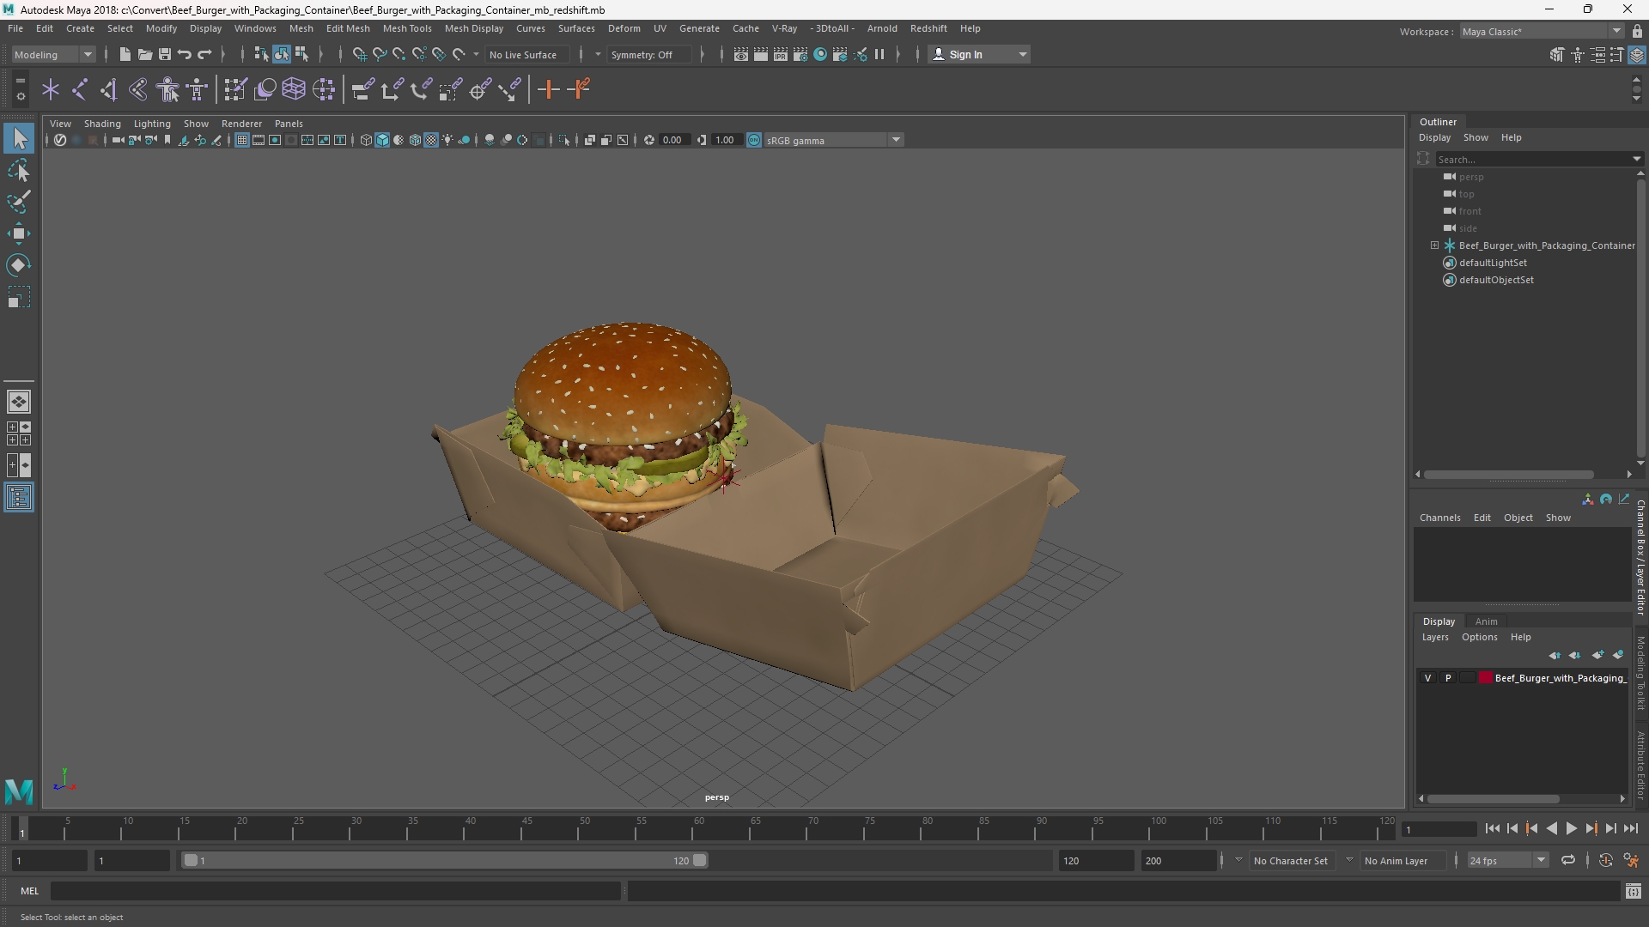Open the Redshift menu

point(928,28)
